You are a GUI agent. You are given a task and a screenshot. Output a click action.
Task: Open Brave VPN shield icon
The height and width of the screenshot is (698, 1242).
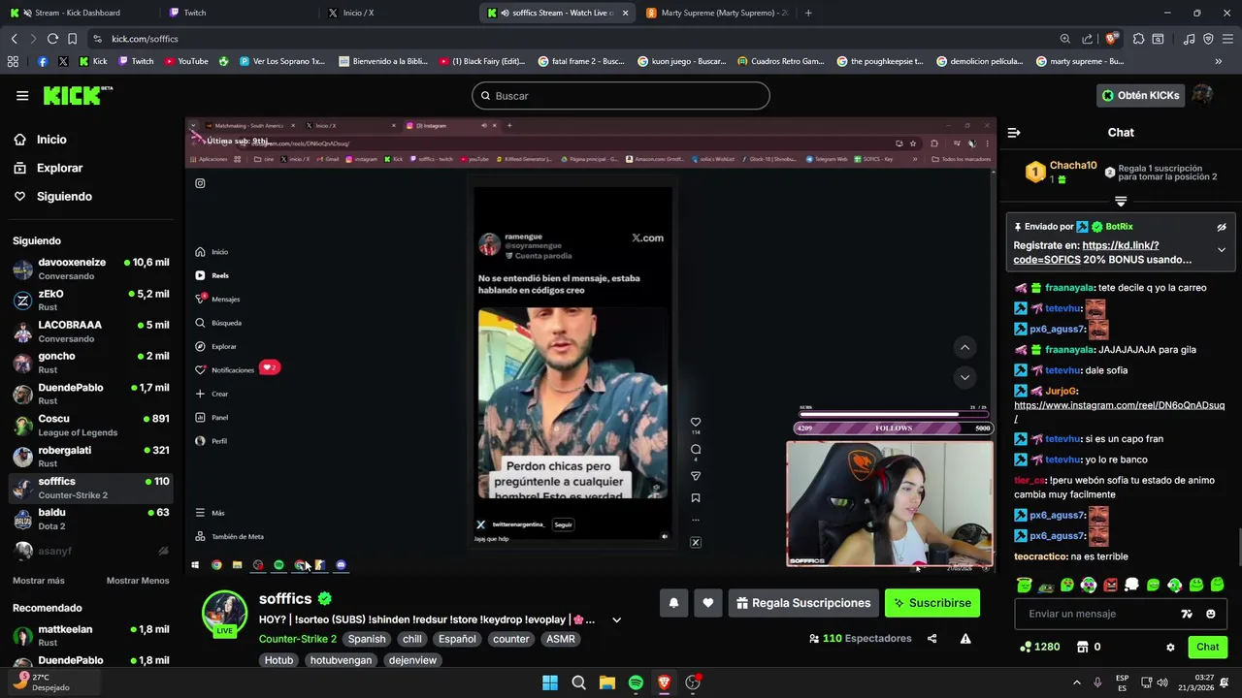click(1208, 39)
